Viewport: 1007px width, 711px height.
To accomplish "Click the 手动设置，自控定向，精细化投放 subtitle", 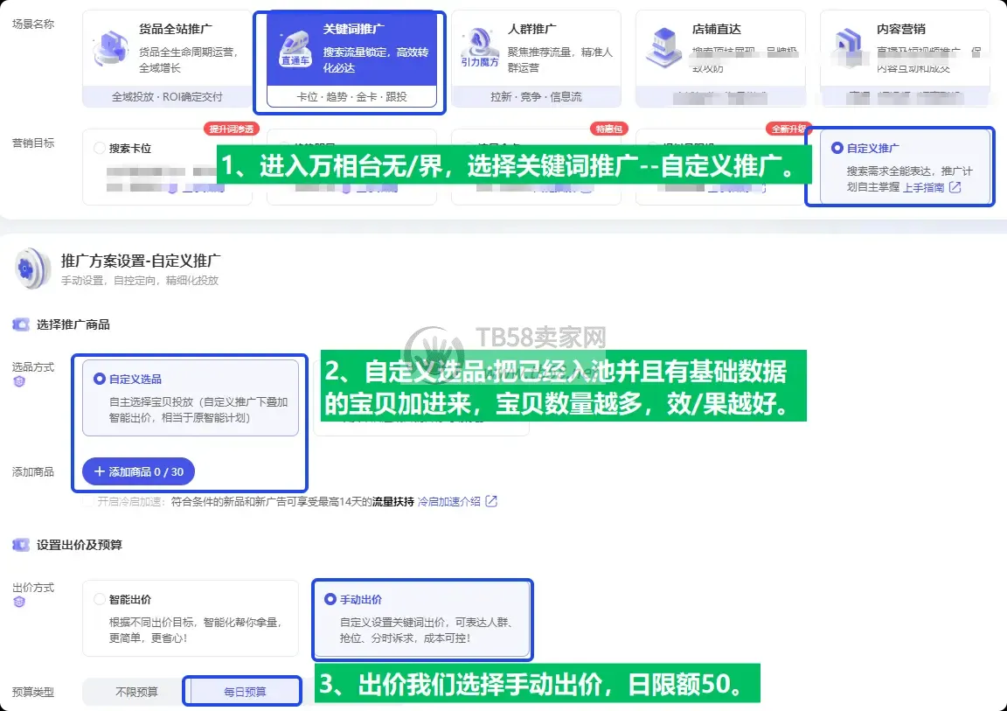I will (x=140, y=281).
